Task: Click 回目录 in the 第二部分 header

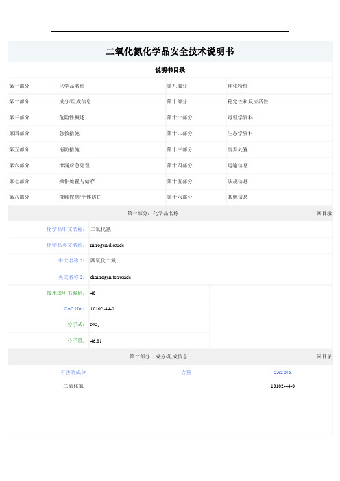Action: pyautogui.click(x=324, y=356)
